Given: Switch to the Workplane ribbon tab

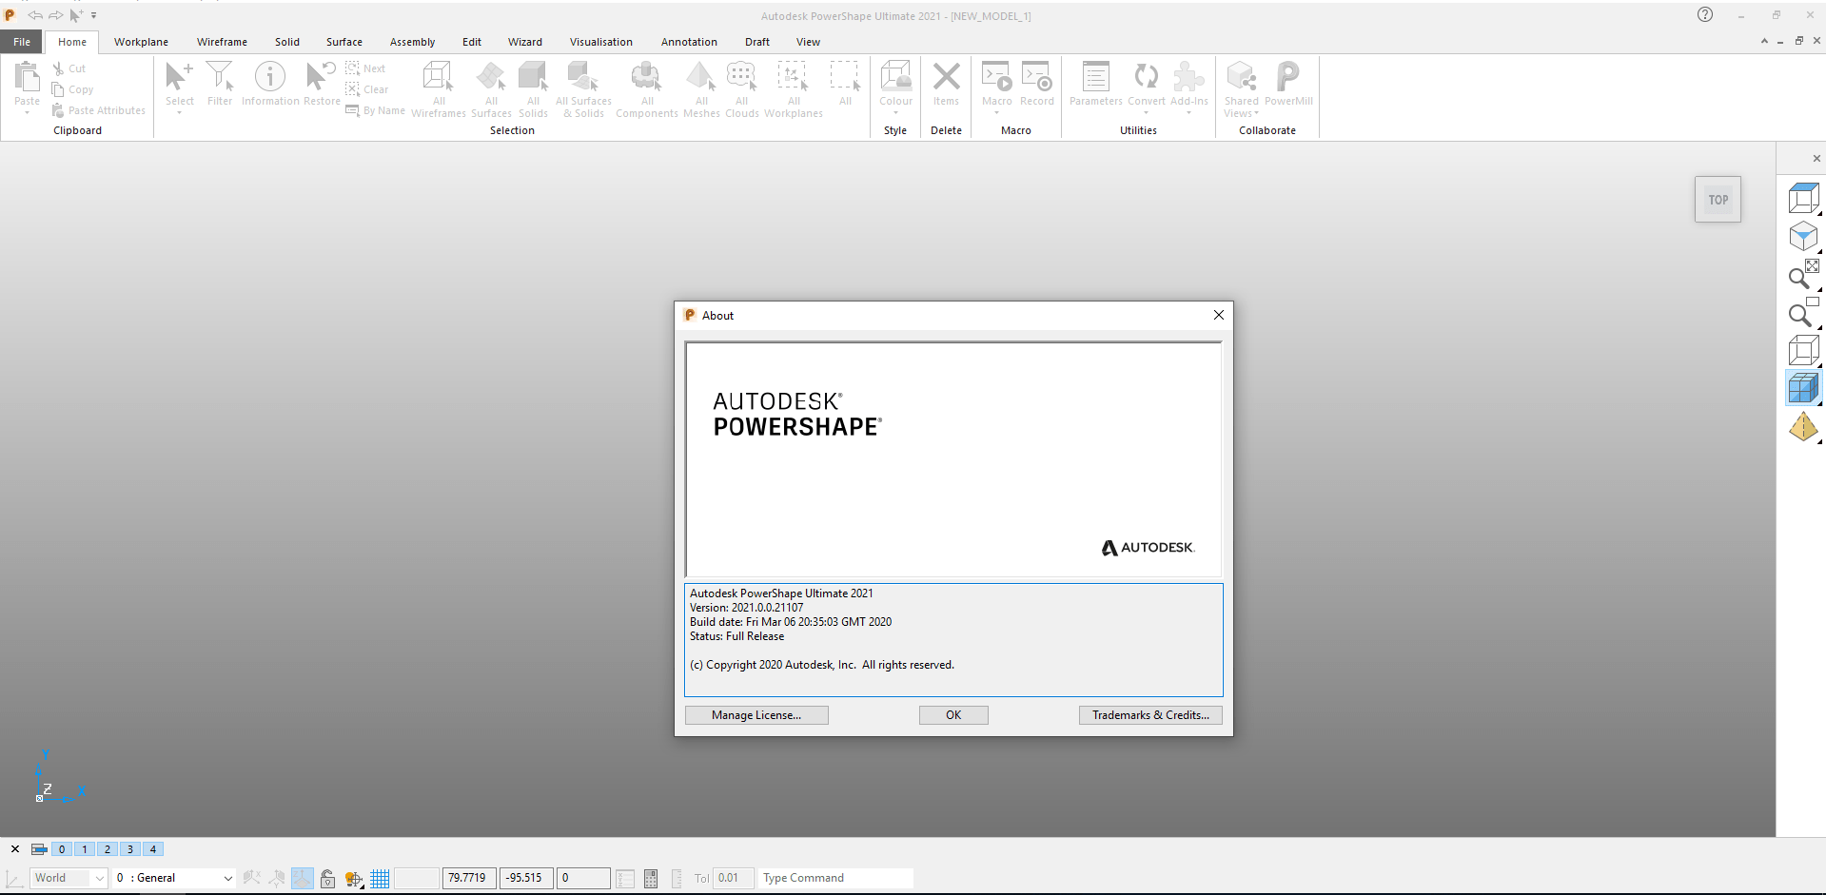Looking at the screenshot, I should tap(141, 42).
